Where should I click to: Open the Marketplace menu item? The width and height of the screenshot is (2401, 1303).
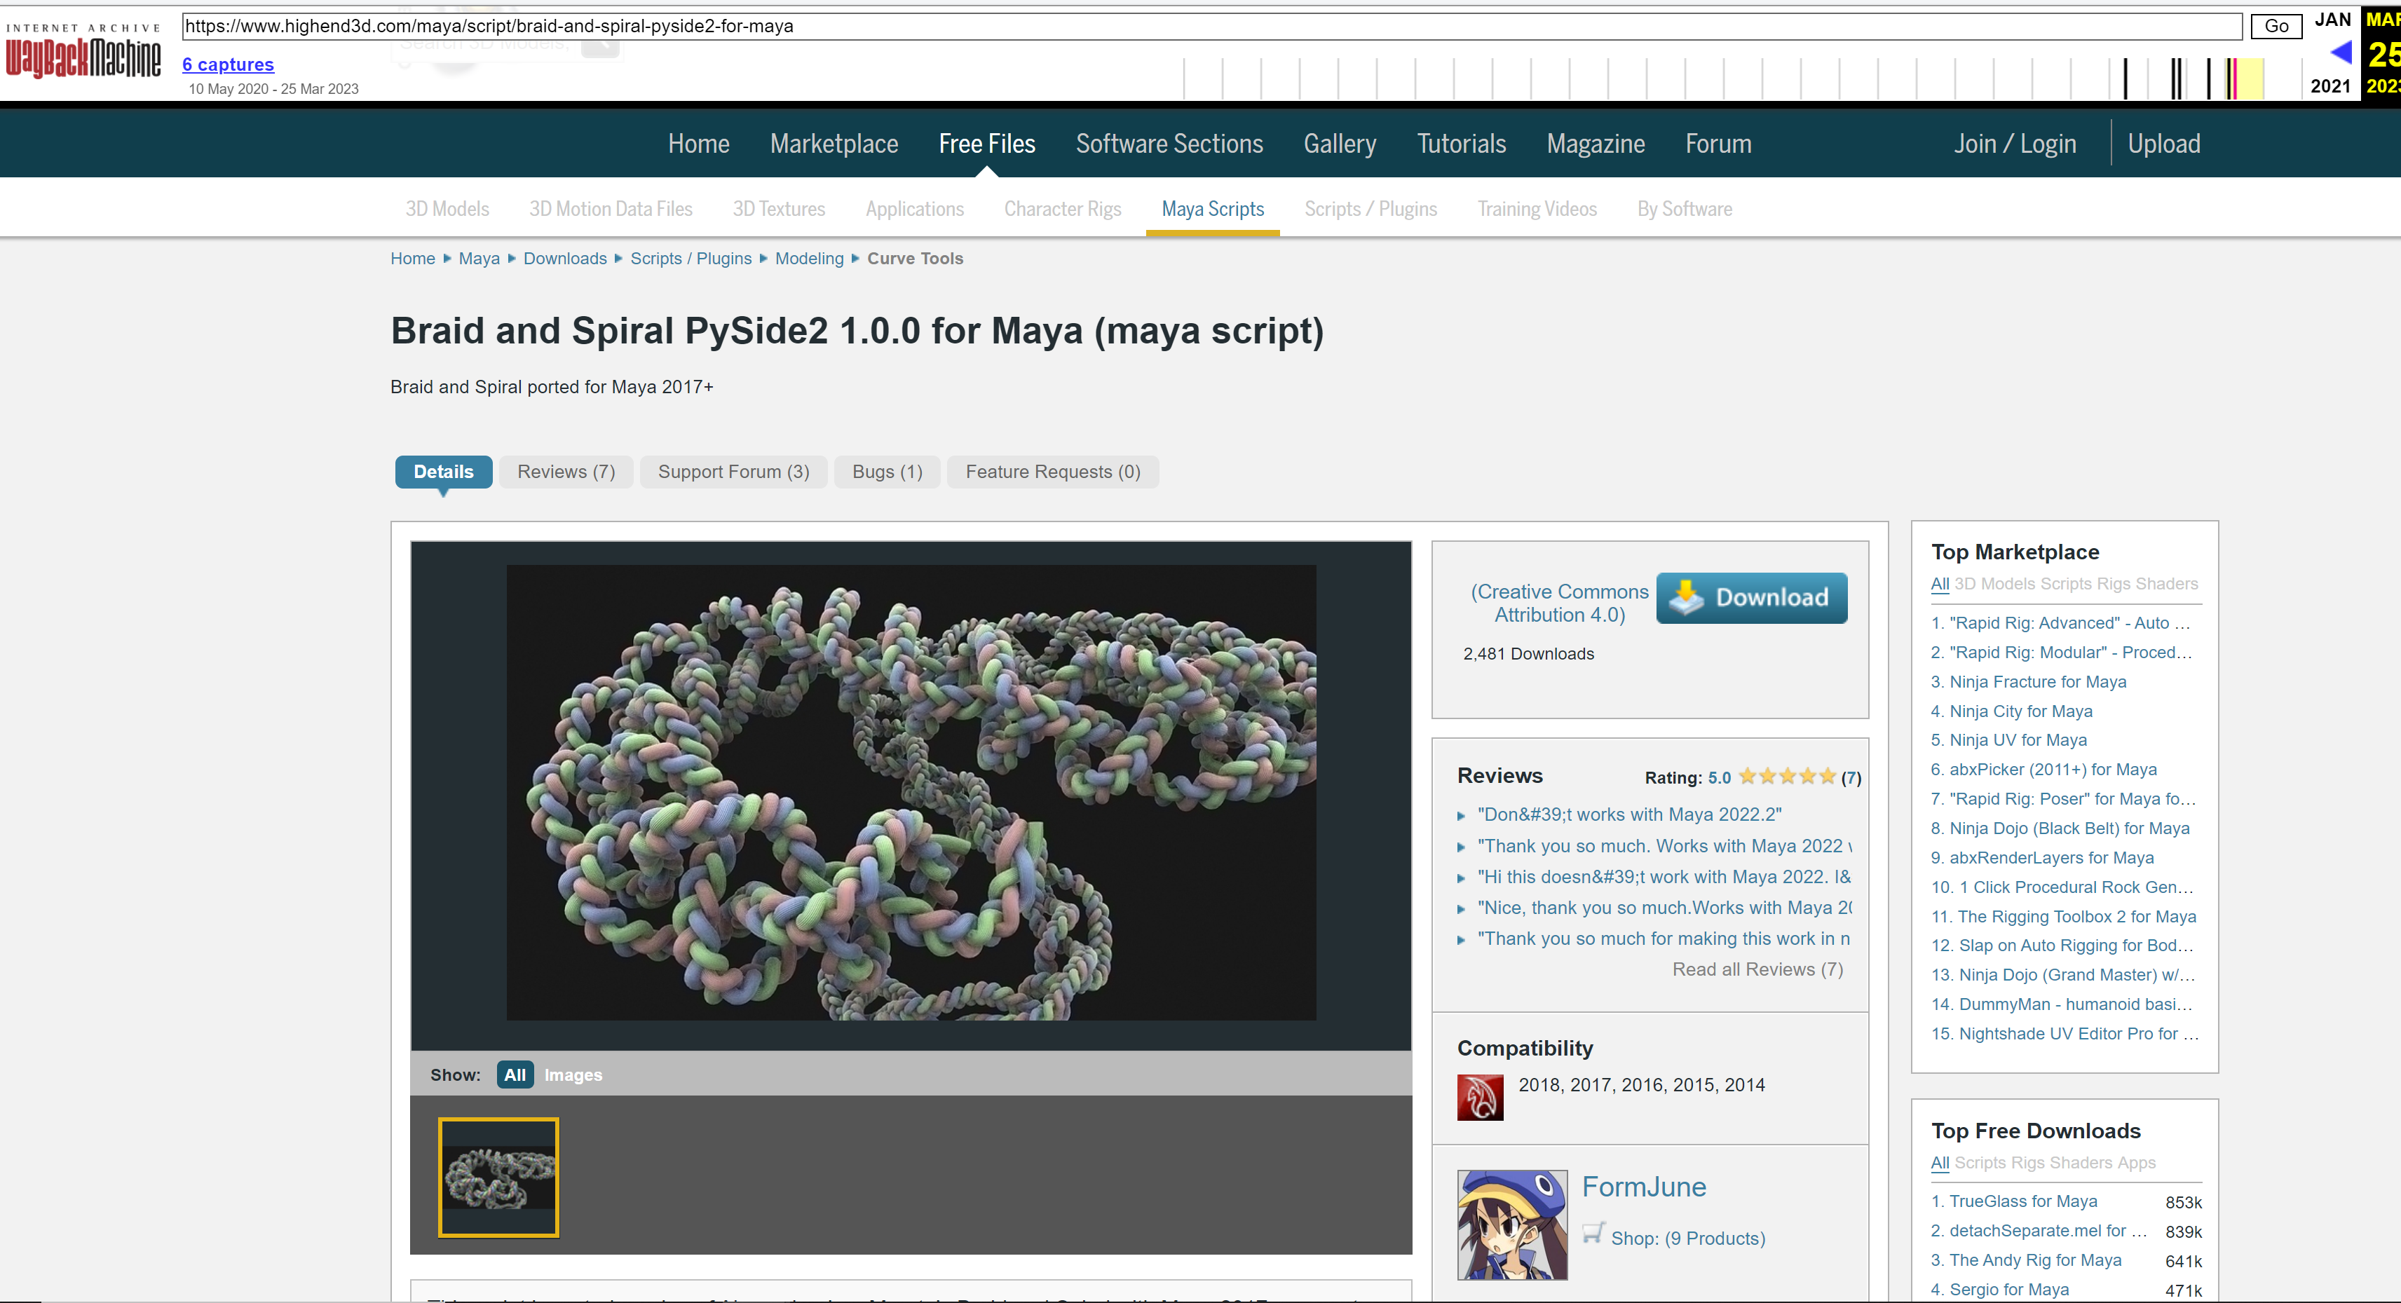click(834, 144)
